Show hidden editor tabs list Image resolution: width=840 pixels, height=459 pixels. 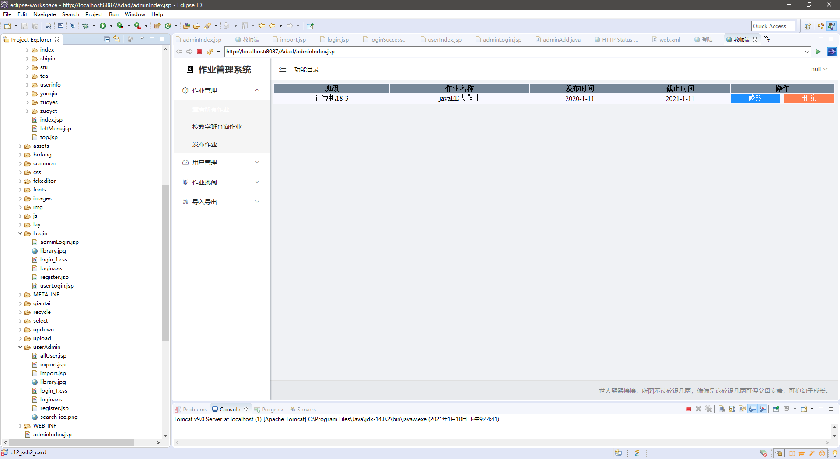(x=767, y=39)
